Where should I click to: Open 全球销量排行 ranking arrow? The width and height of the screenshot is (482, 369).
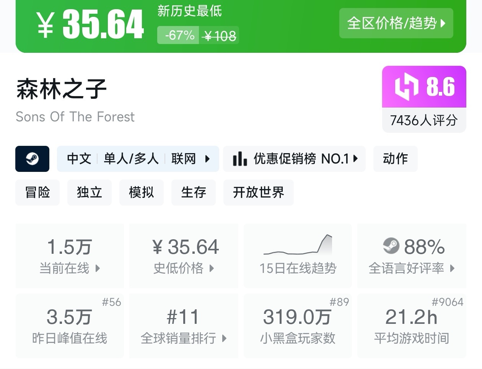224,338
